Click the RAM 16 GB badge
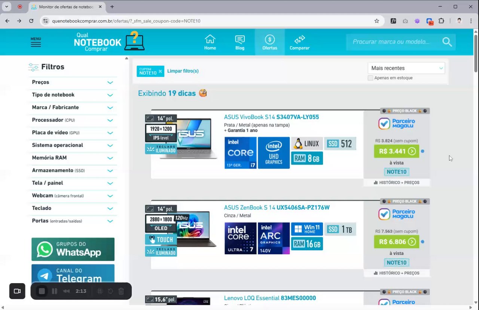479x310 pixels. coord(307,244)
